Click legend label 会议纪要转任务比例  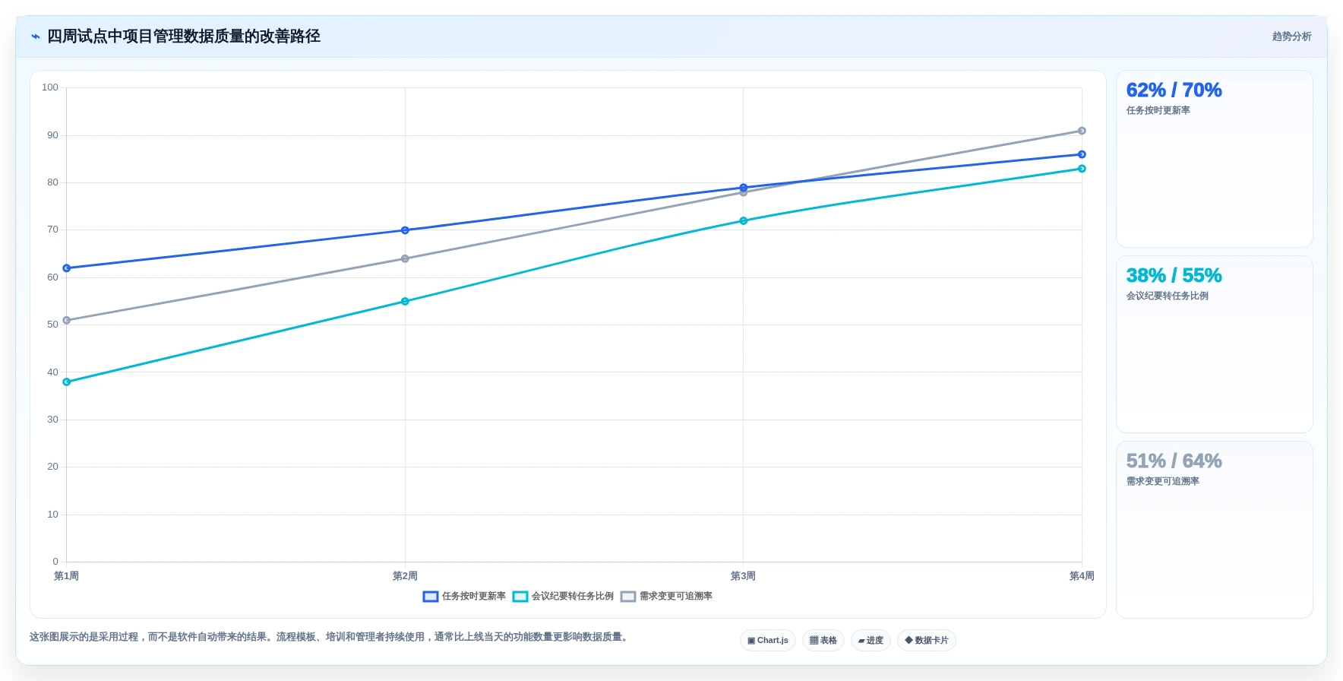click(x=573, y=597)
